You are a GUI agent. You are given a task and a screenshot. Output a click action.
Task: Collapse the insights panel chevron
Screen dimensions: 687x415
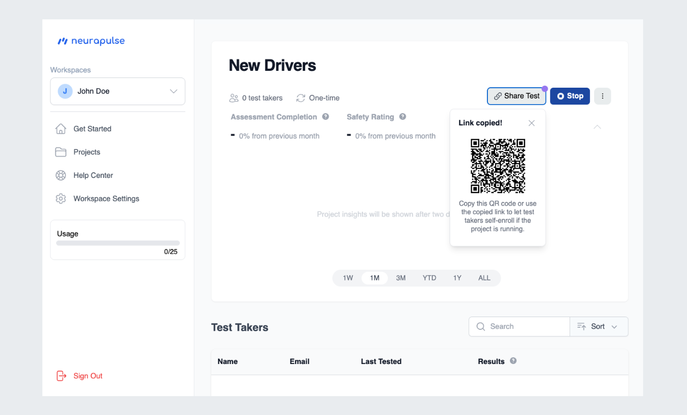point(597,126)
